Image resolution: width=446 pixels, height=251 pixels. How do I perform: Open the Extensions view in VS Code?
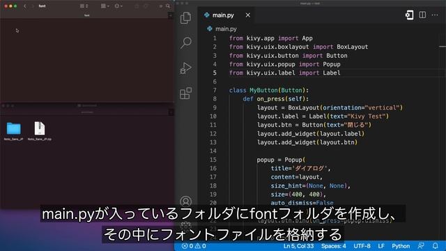point(186,93)
